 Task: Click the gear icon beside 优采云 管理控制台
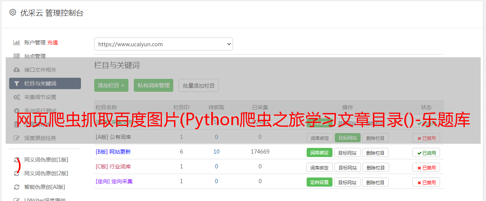click(x=13, y=13)
